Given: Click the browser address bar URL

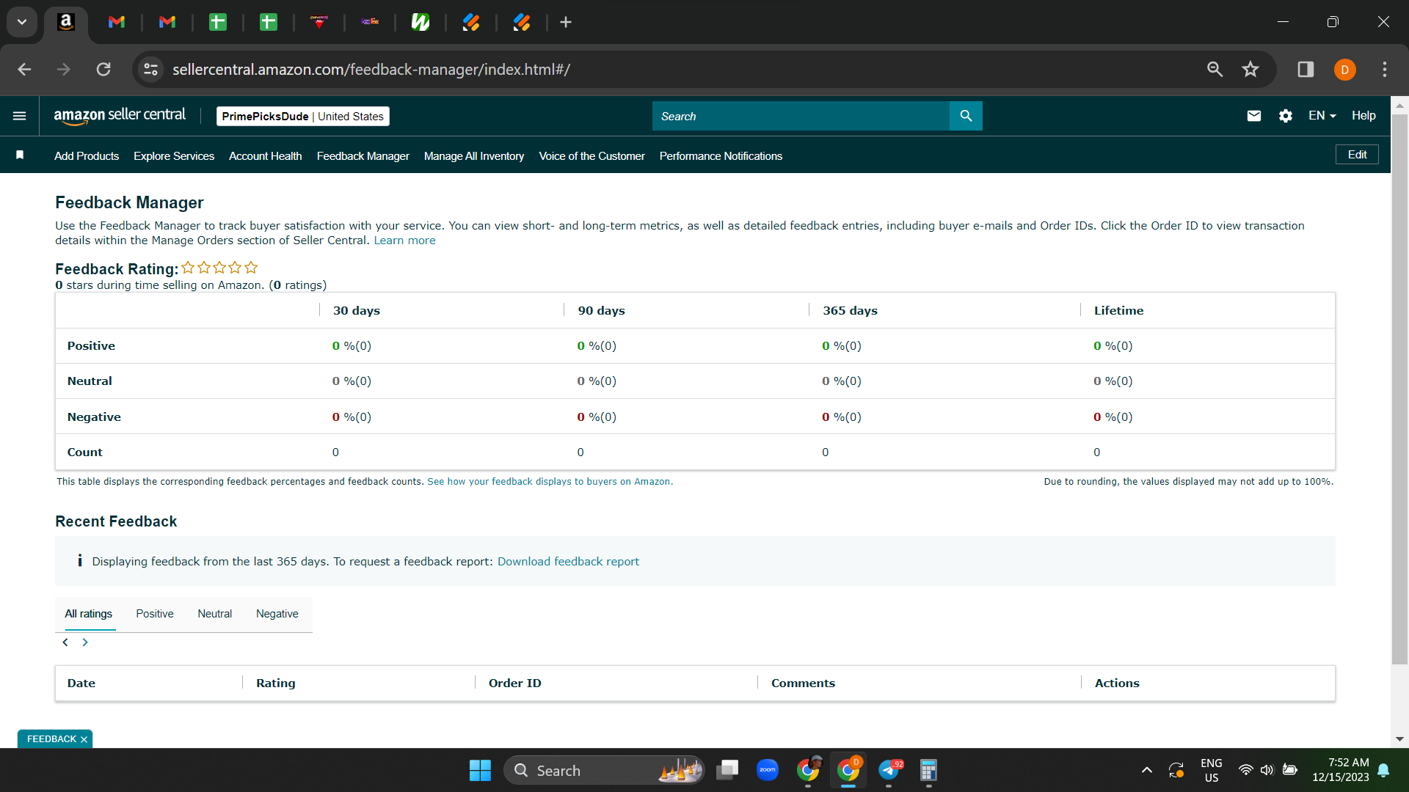Looking at the screenshot, I should point(371,69).
